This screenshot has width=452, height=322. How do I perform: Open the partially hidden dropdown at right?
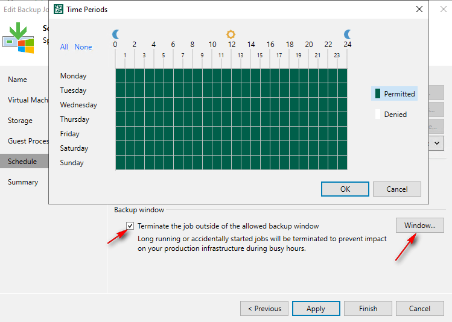437,144
